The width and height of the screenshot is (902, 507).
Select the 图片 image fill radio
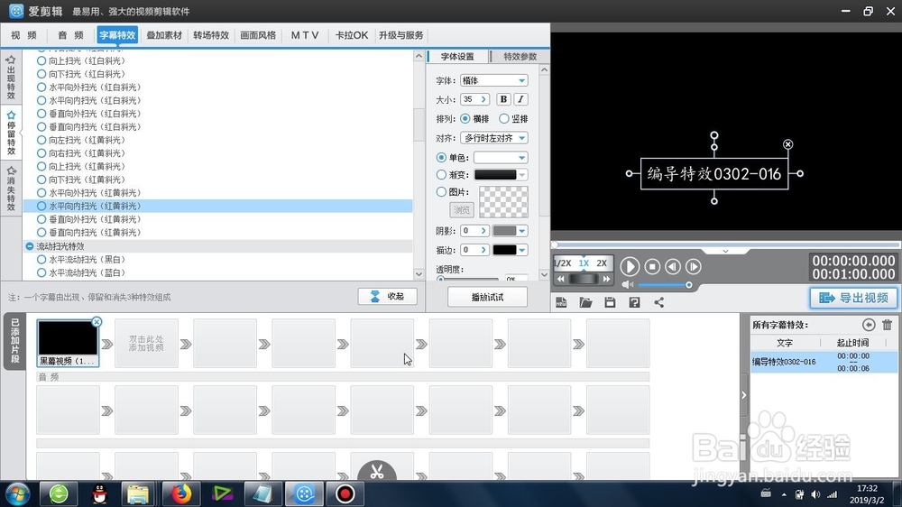tap(441, 191)
